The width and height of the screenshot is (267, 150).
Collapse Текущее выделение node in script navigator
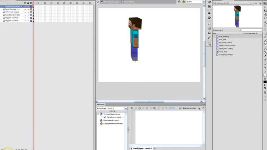(98, 114)
